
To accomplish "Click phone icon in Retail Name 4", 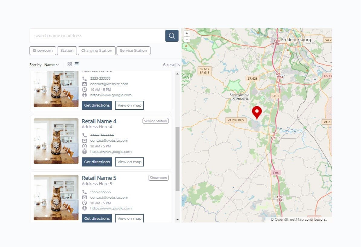I will pyautogui.click(x=84, y=135).
